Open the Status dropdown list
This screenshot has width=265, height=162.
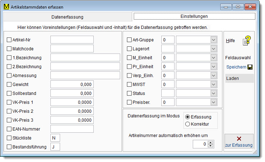(214, 93)
